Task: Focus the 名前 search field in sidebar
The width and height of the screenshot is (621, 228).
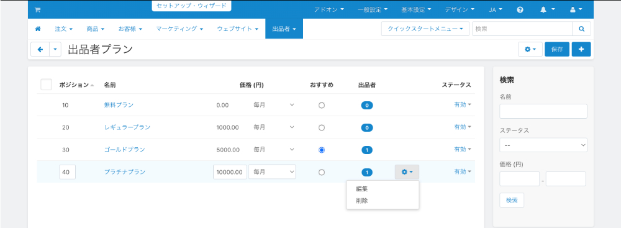Action: tap(543, 111)
